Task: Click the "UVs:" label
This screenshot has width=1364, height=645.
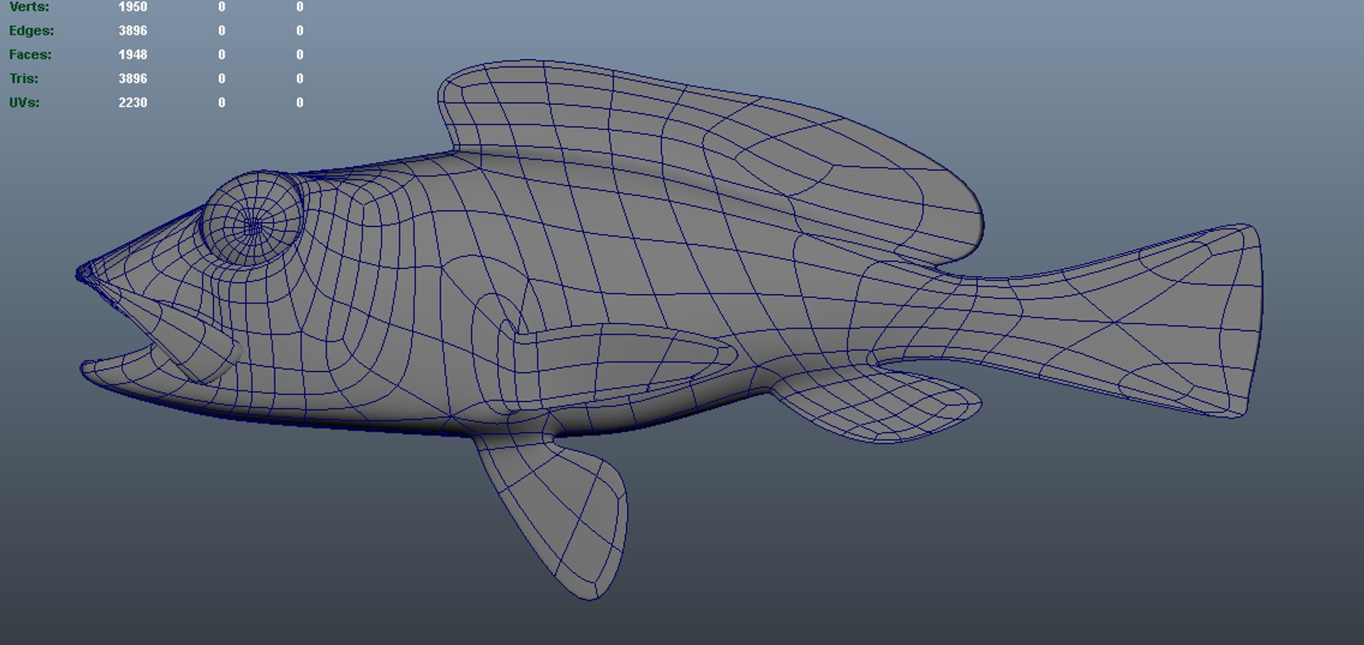Action: 24,103
